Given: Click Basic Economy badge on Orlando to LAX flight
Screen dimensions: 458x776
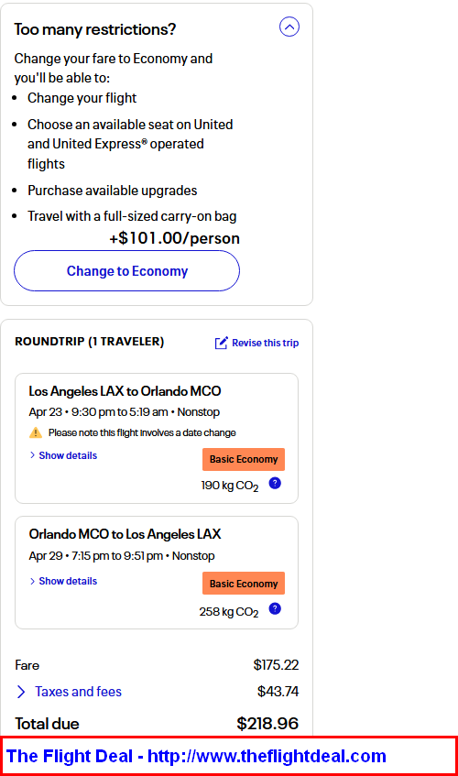Looking at the screenshot, I should click(244, 584).
